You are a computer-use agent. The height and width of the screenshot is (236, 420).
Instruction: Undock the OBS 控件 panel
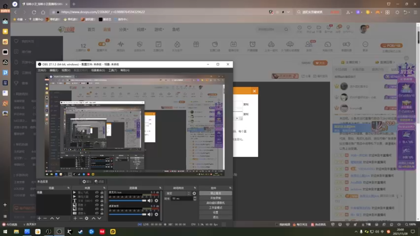[230, 188]
